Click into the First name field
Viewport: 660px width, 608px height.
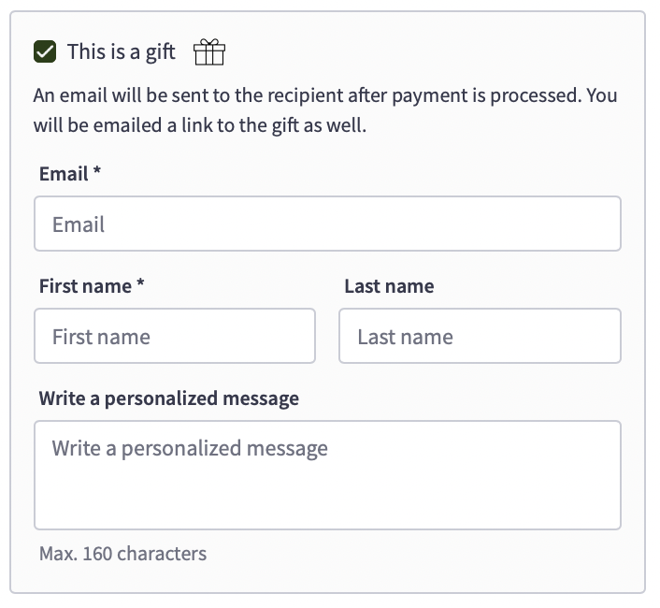(x=175, y=336)
